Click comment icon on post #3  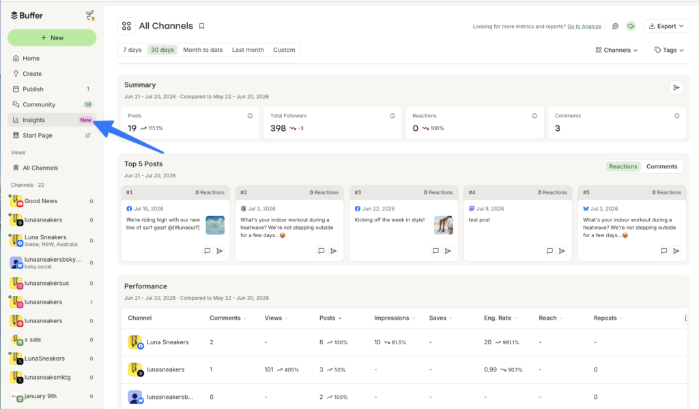pos(436,251)
